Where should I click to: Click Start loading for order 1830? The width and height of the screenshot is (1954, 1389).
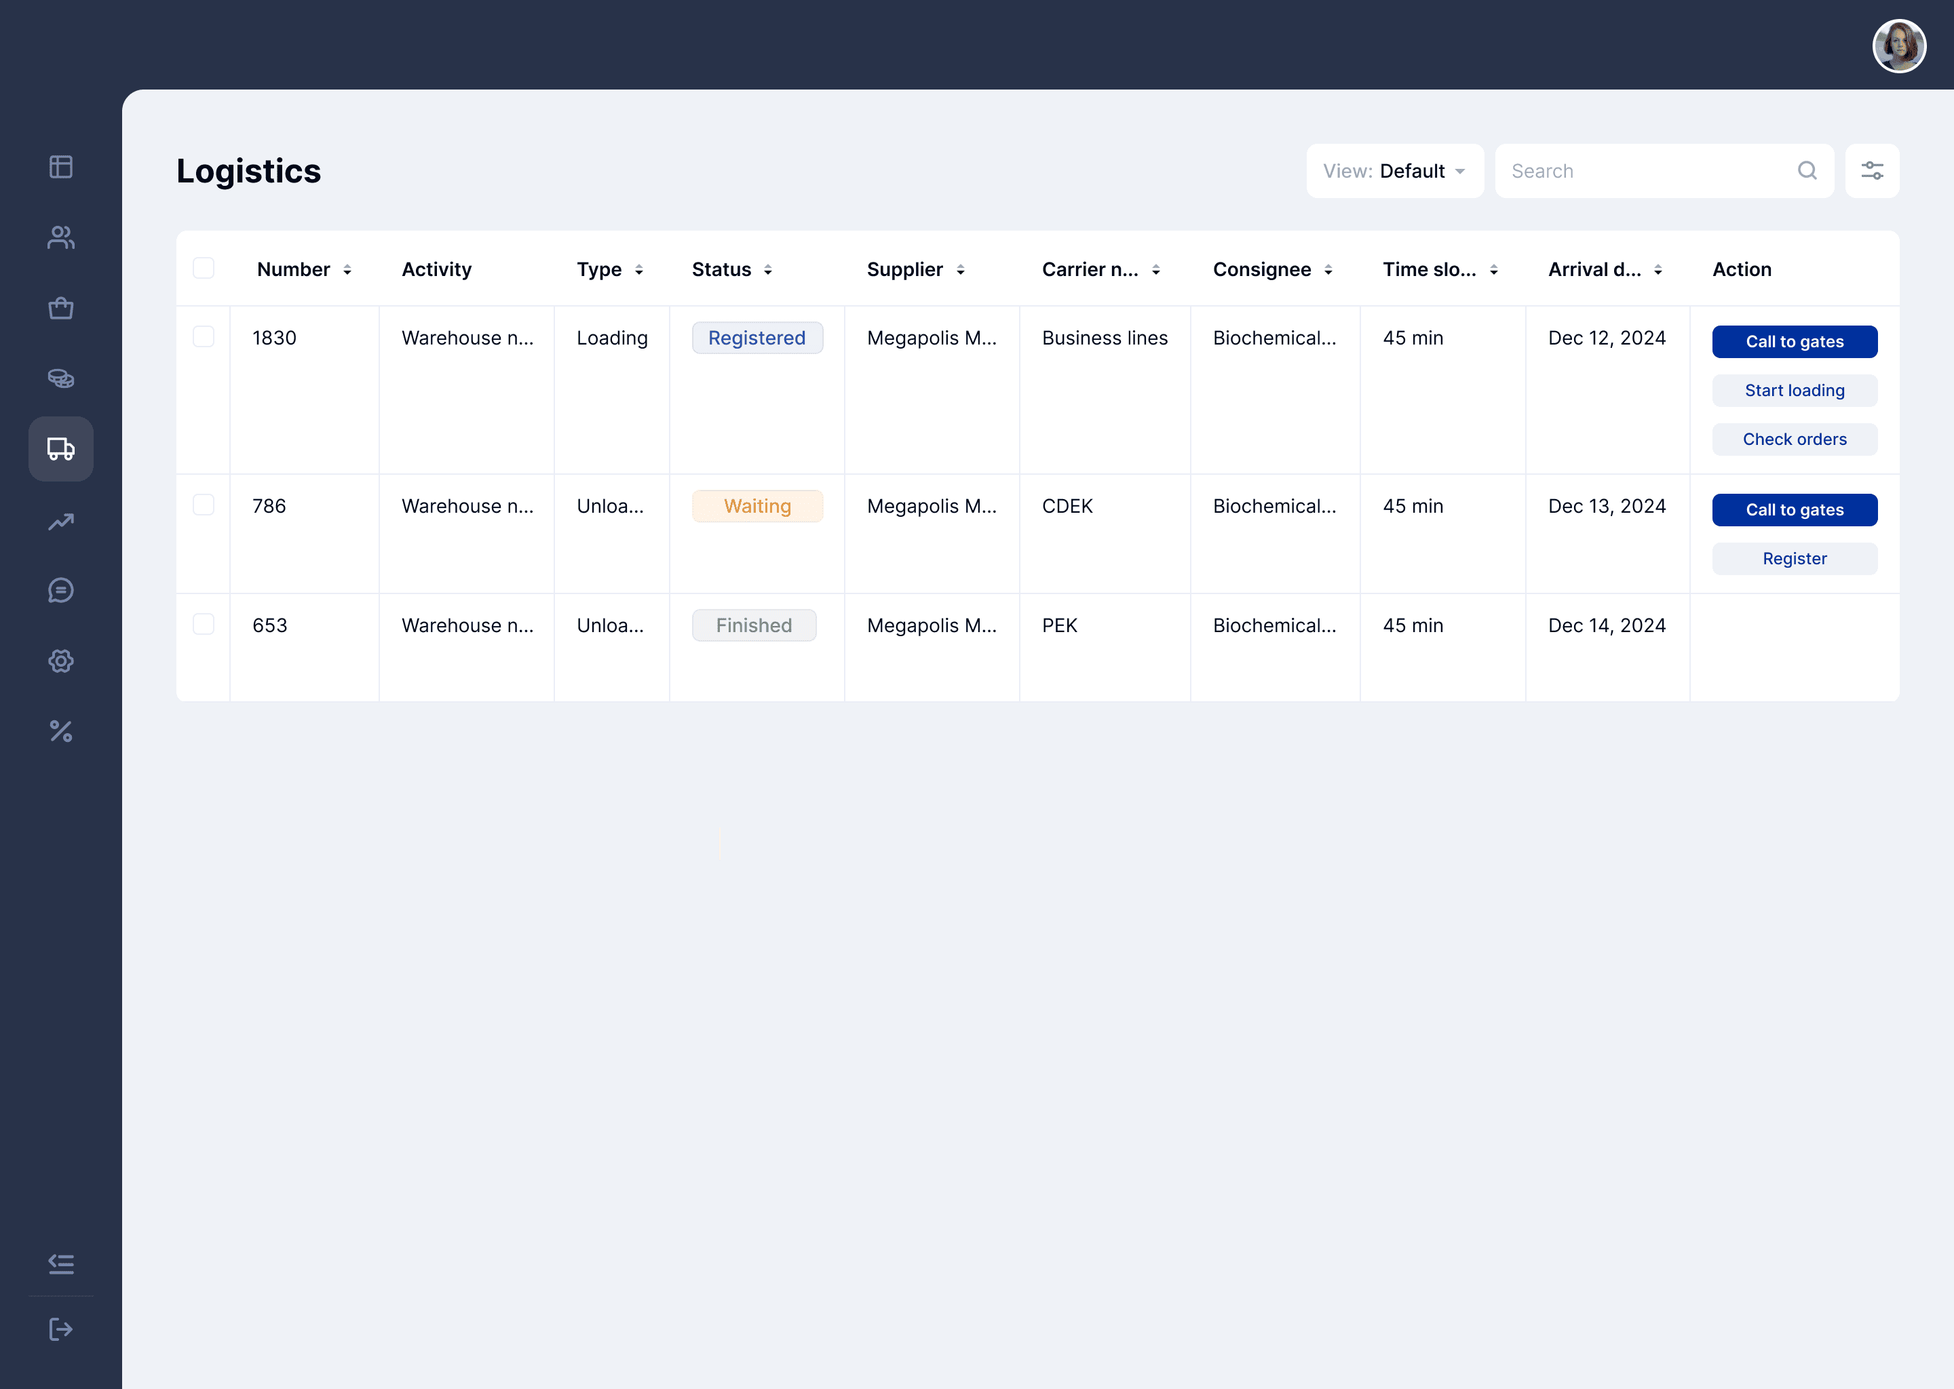click(x=1794, y=391)
